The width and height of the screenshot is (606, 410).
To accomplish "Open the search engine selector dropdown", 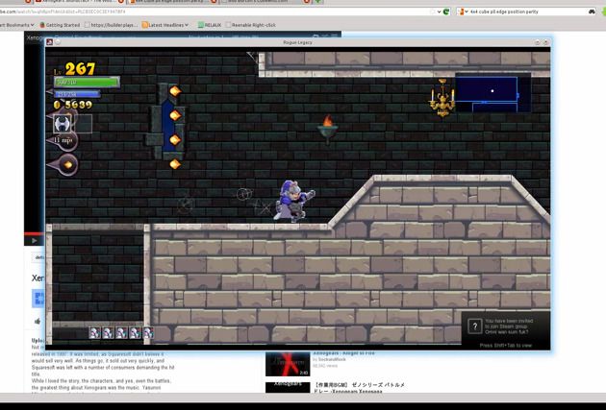I will (463, 12).
